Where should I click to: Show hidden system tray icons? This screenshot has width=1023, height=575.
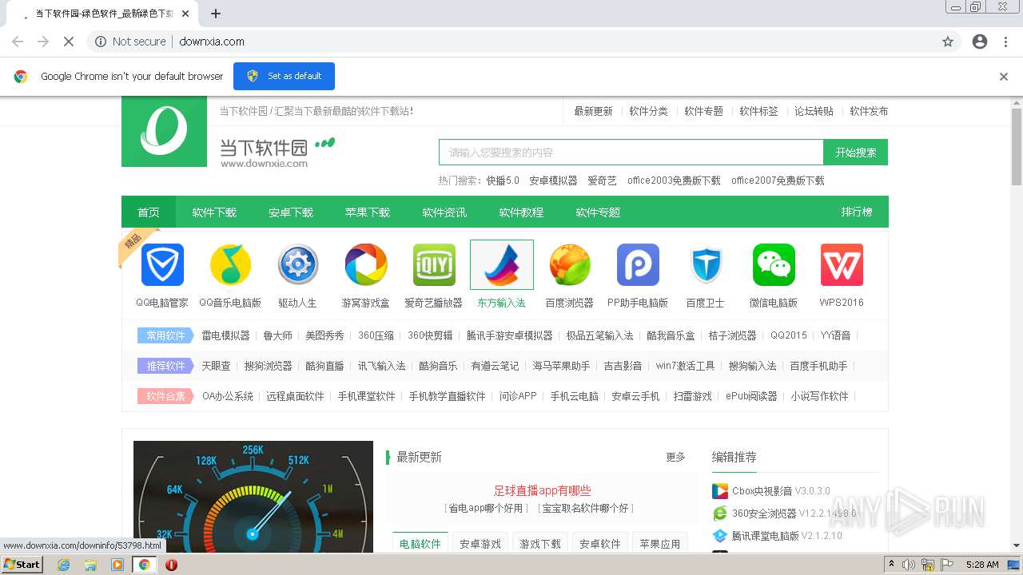pos(892,565)
